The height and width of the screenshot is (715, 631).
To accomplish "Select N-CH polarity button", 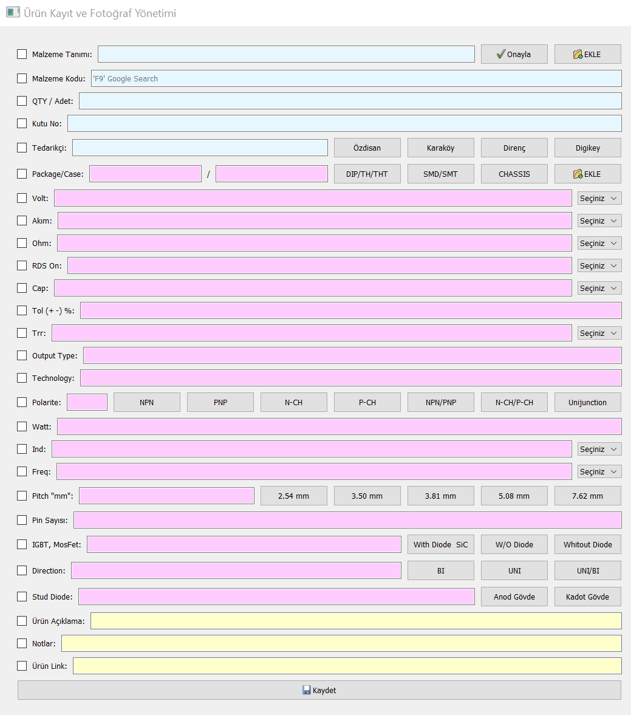I will coord(293,402).
